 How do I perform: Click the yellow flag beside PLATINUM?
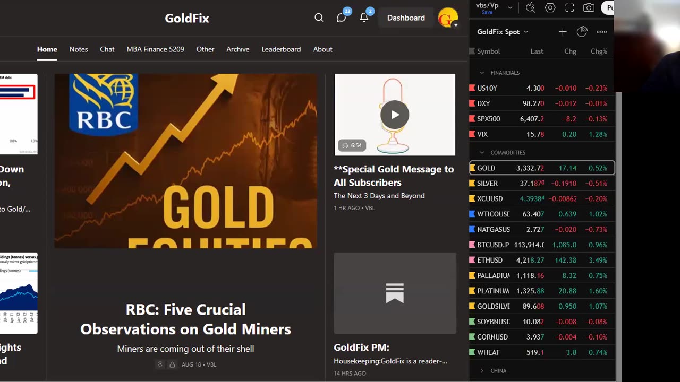point(472,291)
